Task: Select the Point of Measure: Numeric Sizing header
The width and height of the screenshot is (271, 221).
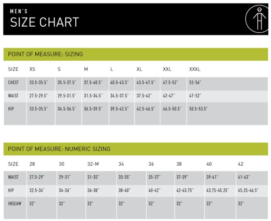Action: (x=59, y=149)
